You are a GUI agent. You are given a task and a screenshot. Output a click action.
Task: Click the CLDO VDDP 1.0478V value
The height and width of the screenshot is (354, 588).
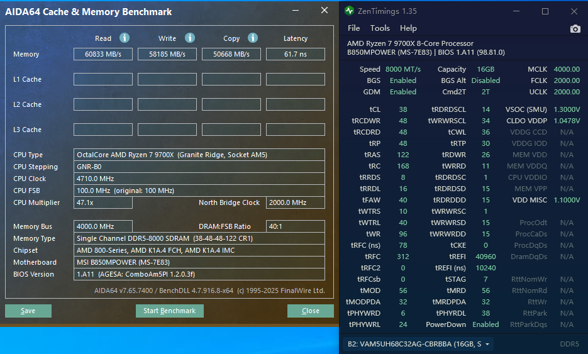tap(567, 121)
